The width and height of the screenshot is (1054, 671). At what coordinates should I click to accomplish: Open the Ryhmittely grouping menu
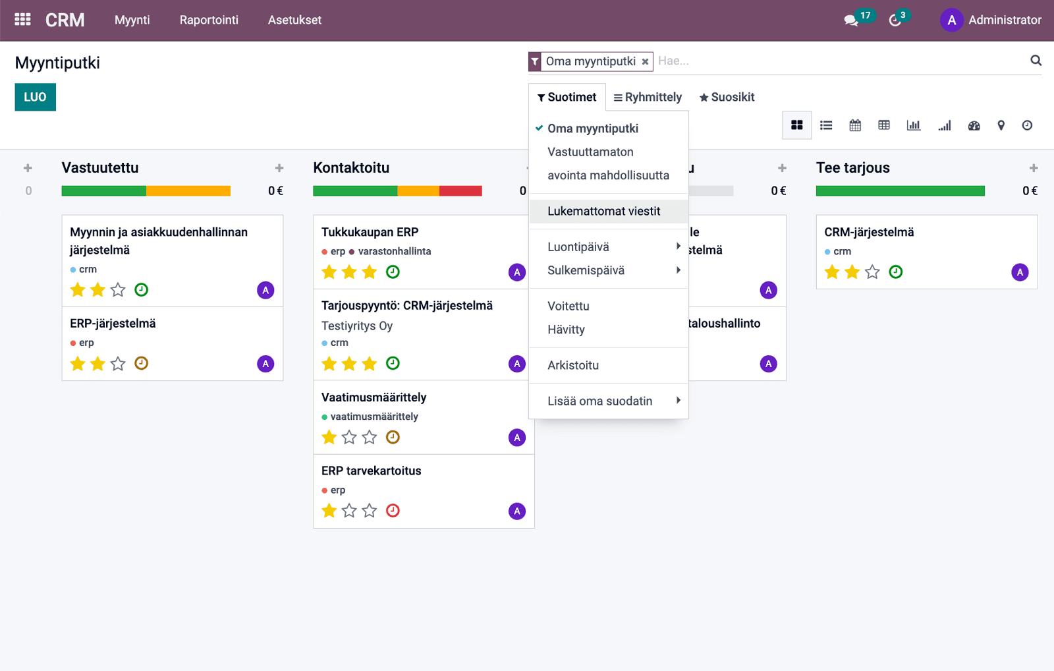point(648,98)
